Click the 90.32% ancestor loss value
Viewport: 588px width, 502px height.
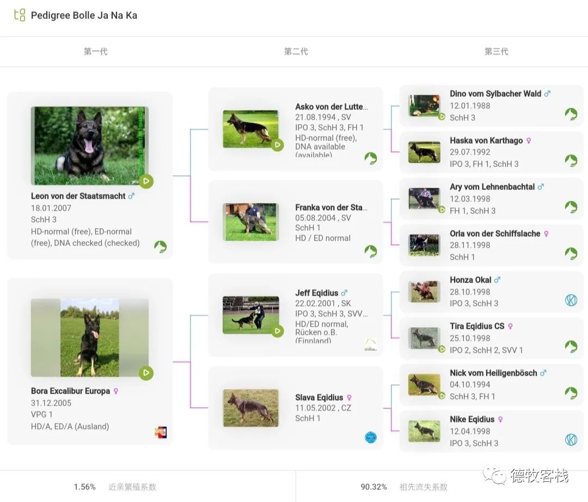(374, 487)
